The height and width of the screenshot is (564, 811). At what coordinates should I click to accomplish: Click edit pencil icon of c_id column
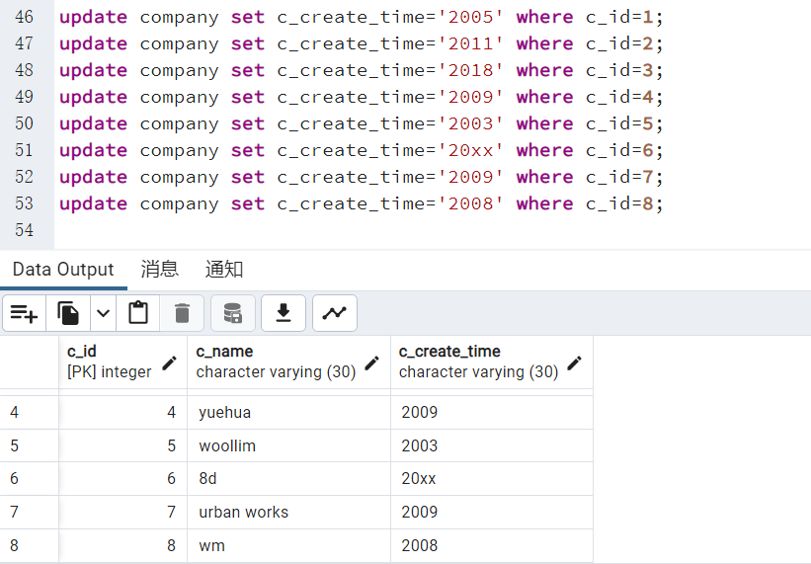[170, 363]
